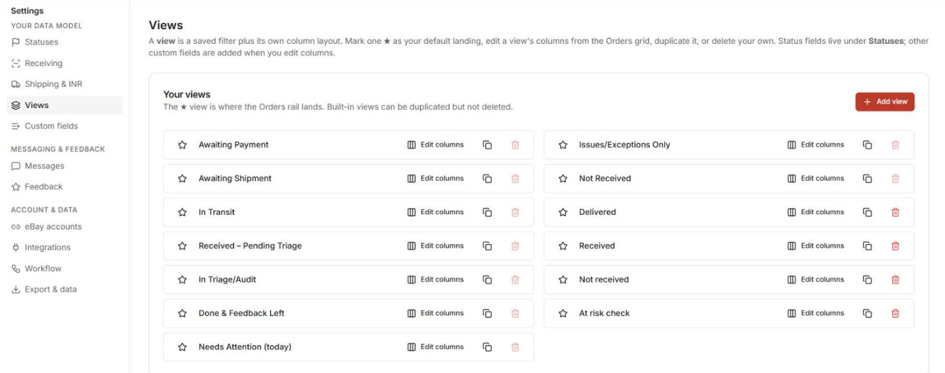Click the Awaiting Payment trash icon

pos(515,145)
